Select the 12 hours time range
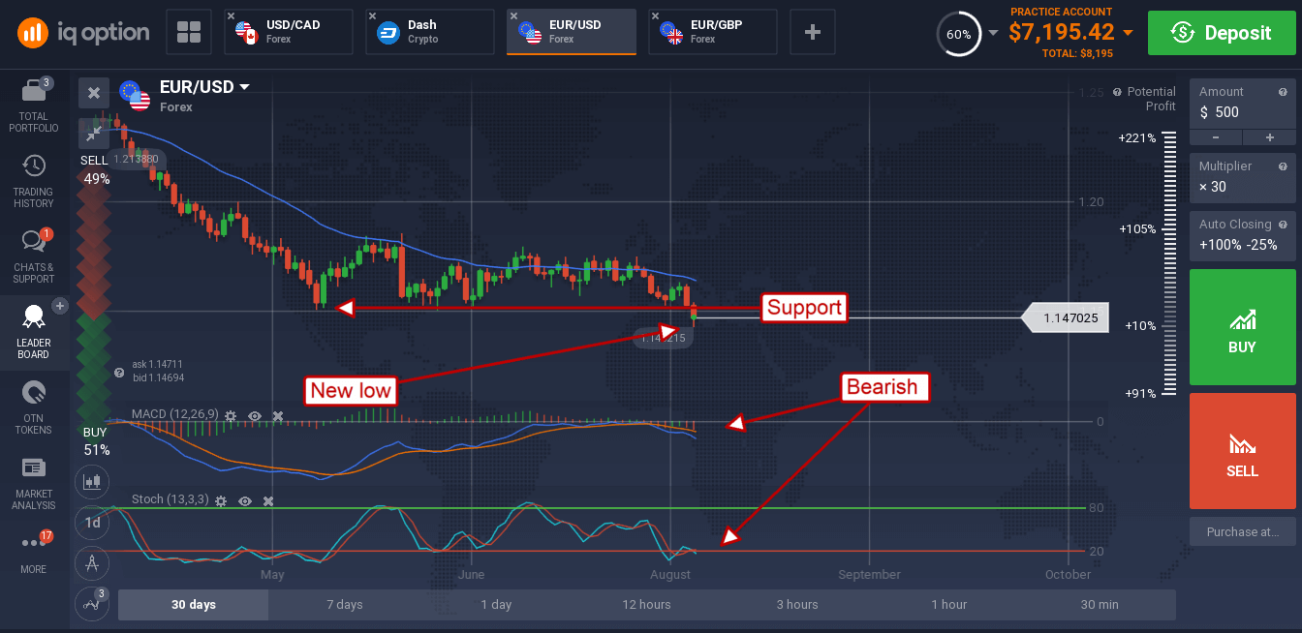Screen dimensions: 1302x633 646,605
